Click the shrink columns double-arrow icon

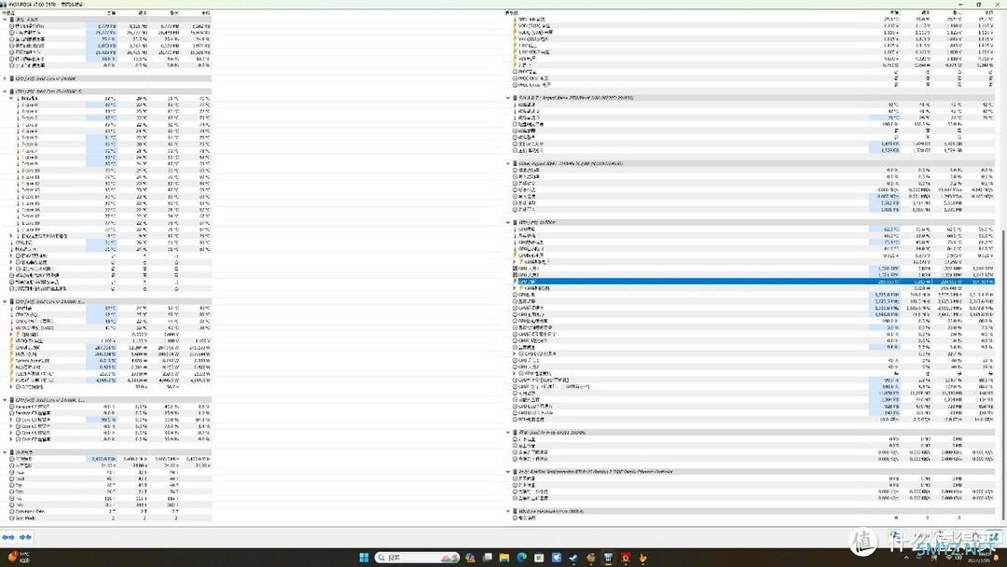(25, 537)
